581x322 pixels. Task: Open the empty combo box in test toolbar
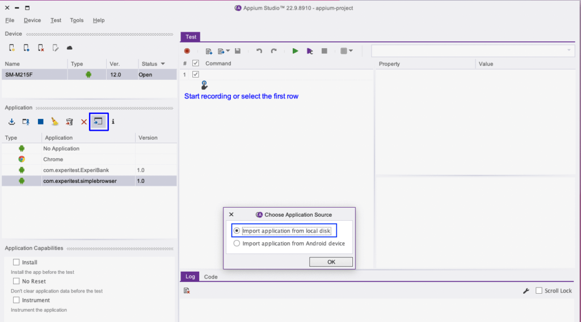coord(472,51)
